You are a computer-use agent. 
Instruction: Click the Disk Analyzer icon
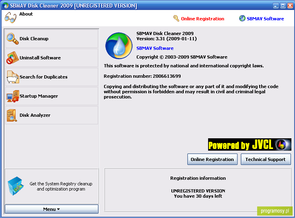tap(12, 115)
